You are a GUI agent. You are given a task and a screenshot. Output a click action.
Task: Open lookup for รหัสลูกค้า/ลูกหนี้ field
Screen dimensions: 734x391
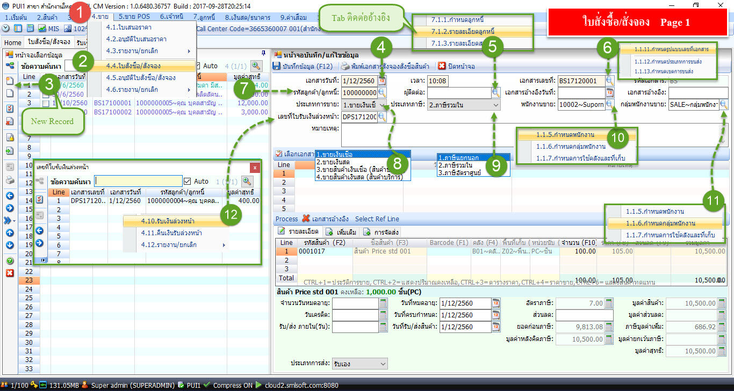[382, 92]
